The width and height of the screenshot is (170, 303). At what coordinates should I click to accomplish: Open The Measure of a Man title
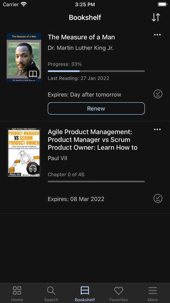(81, 37)
